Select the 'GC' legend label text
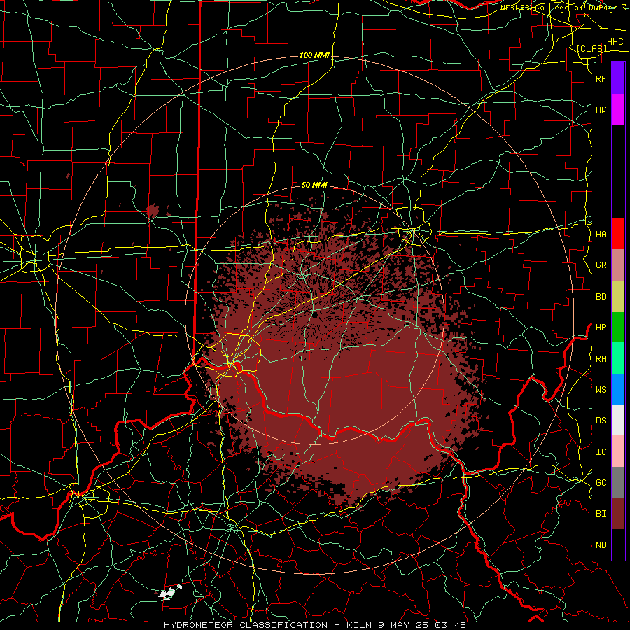The height and width of the screenshot is (630, 630). point(601,483)
